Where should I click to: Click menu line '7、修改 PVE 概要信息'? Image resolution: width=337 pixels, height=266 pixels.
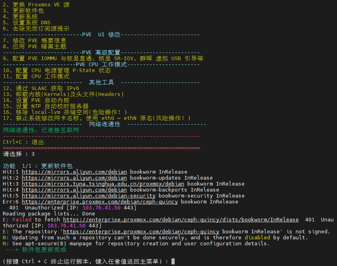coord(35,41)
